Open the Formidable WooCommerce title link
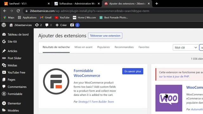This screenshot has width=203, height=114. (x=87, y=73)
